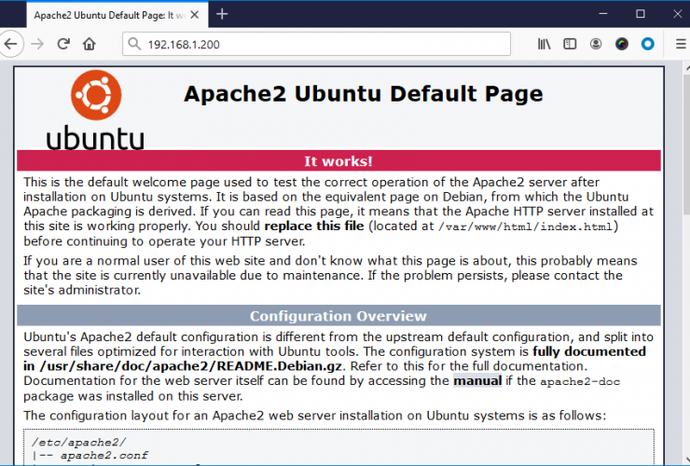Click the address bar showing 192.168.1.200
690x466 pixels.
317,44
